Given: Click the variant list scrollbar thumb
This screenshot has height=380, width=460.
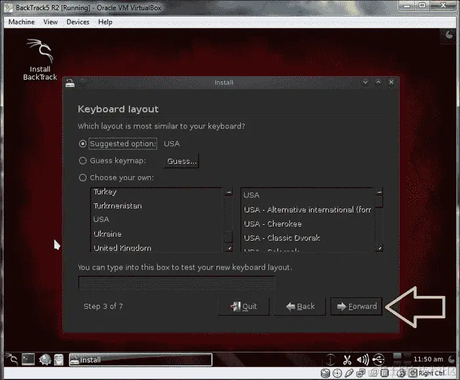Looking at the screenshot, I should (x=379, y=202).
